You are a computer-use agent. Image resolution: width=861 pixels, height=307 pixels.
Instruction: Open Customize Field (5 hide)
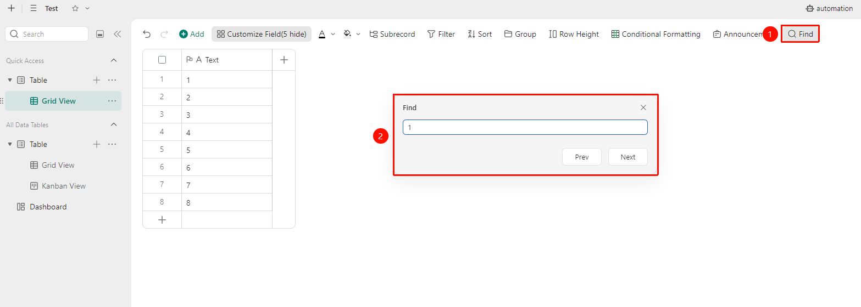tap(262, 34)
